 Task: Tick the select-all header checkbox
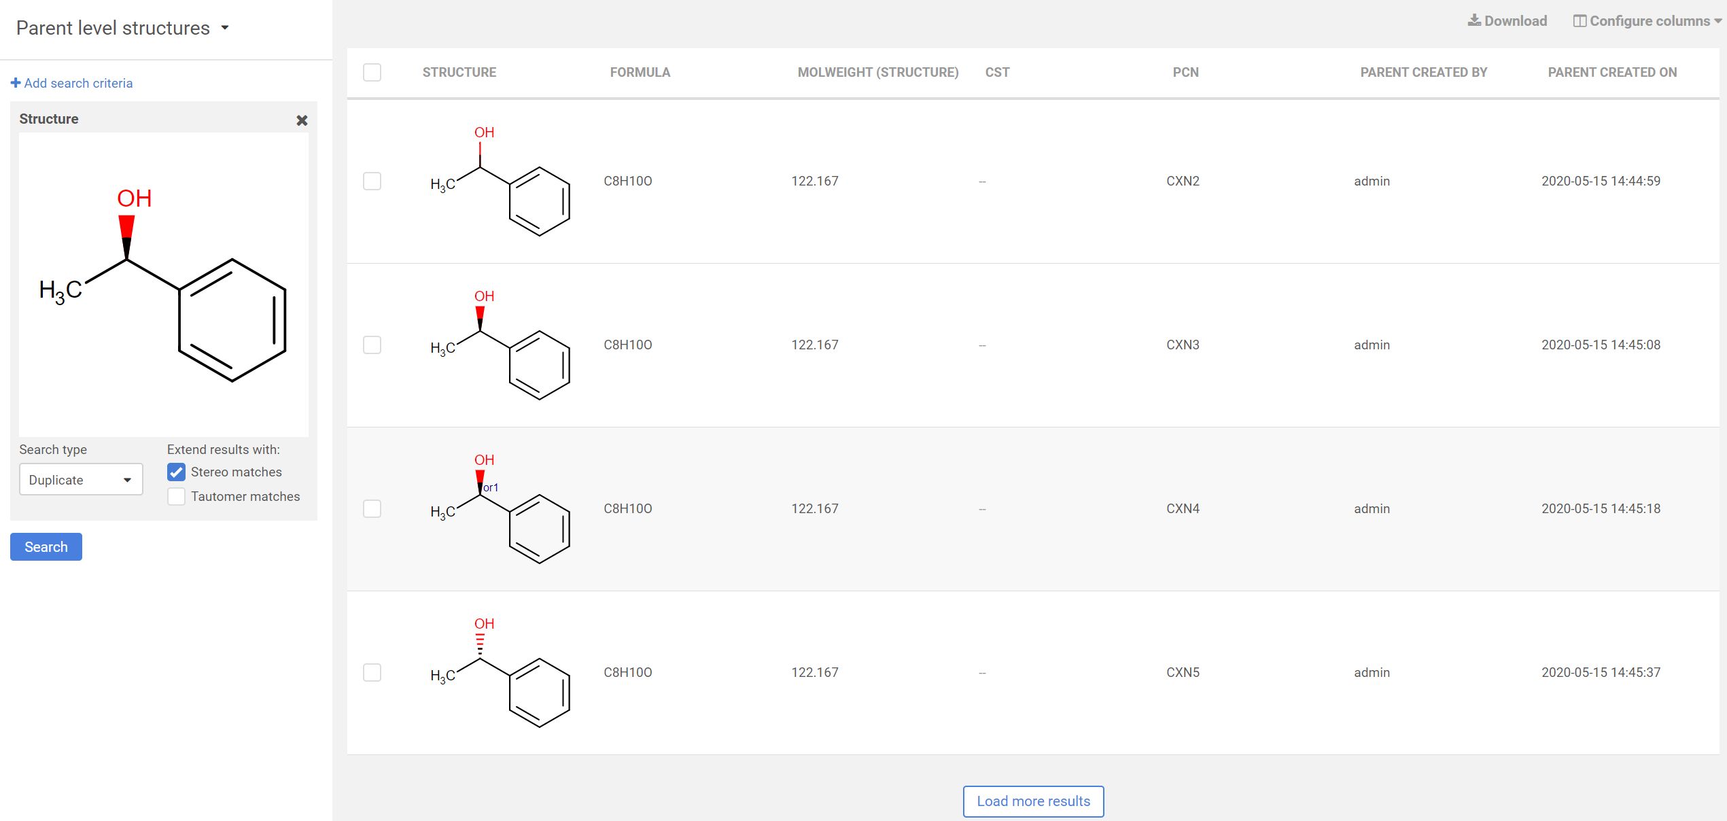pyautogui.click(x=372, y=72)
